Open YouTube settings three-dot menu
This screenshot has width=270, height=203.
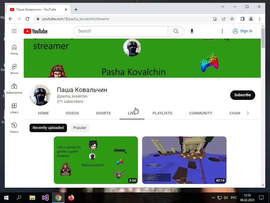[x=222, y=31]
